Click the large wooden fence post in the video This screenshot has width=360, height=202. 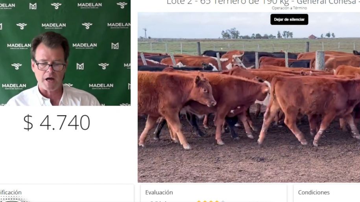(320, 60)
